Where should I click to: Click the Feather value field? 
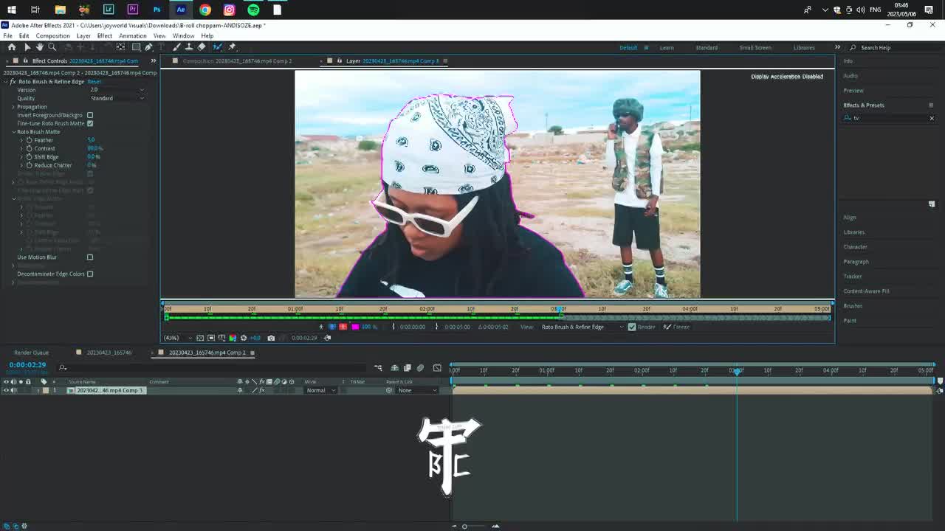91,140
